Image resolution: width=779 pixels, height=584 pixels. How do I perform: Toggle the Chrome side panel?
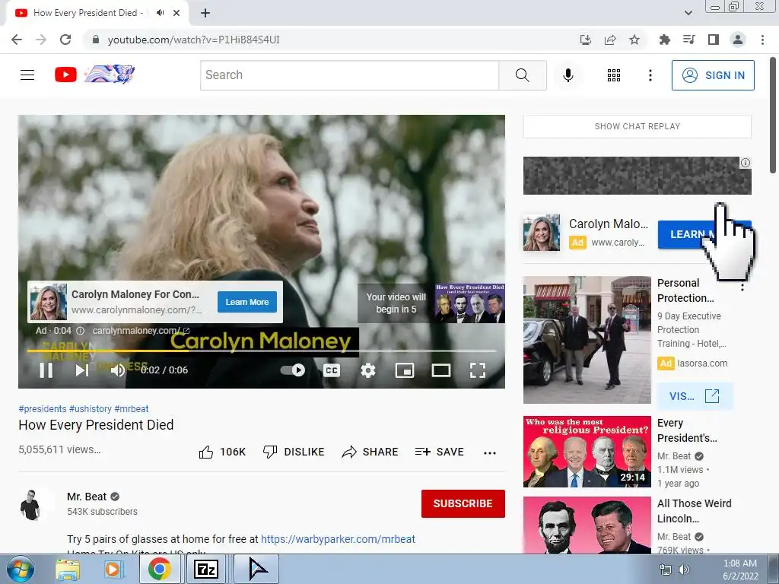(x=714, y=40)
